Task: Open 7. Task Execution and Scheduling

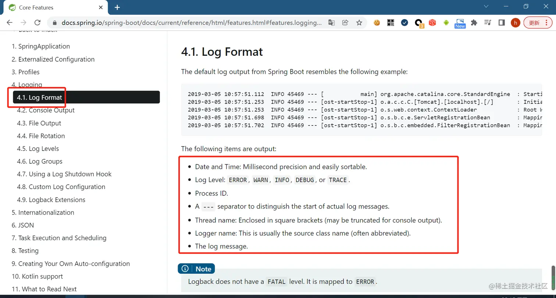Action: coord(59,238)
